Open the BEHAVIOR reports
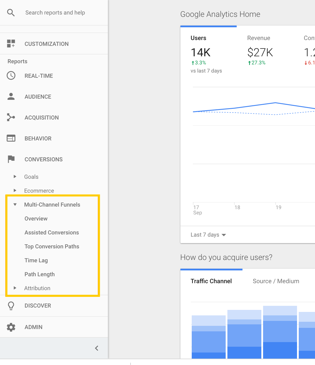315x365 pixels. 38,138
